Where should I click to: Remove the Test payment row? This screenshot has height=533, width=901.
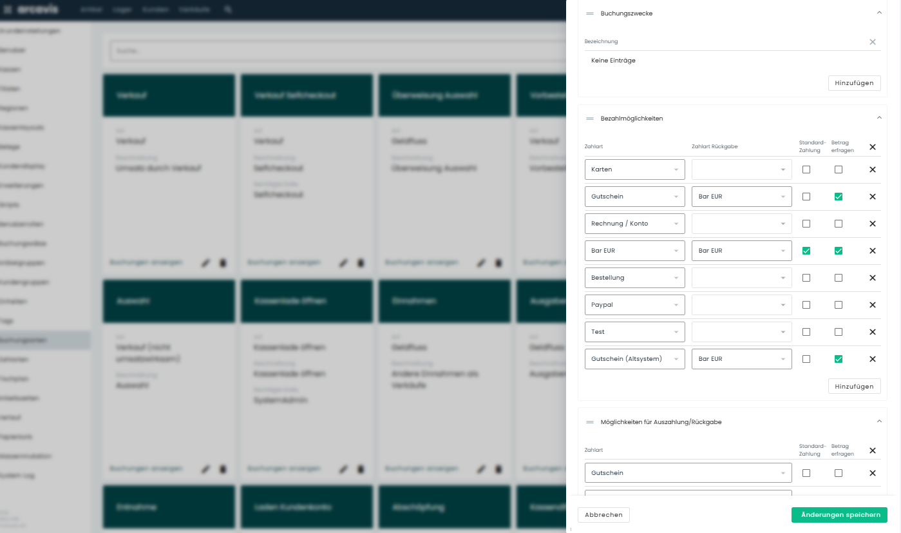click(x=872, y=332)
